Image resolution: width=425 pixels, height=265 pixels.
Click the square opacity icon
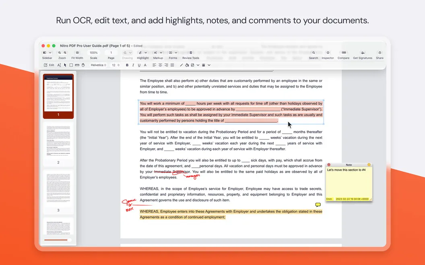[x=192, y=65]
